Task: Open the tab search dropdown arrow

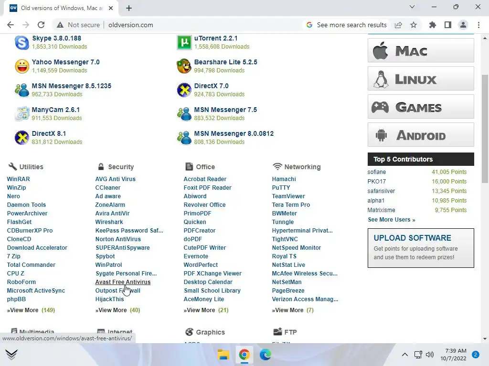Action: (x=412, y=7)
